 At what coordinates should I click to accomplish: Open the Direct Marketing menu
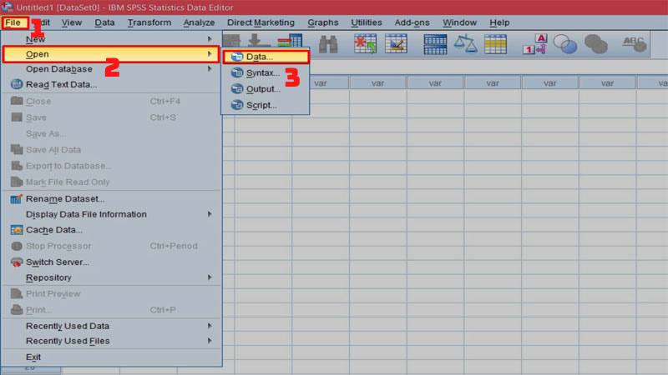(x=261, y=22)
